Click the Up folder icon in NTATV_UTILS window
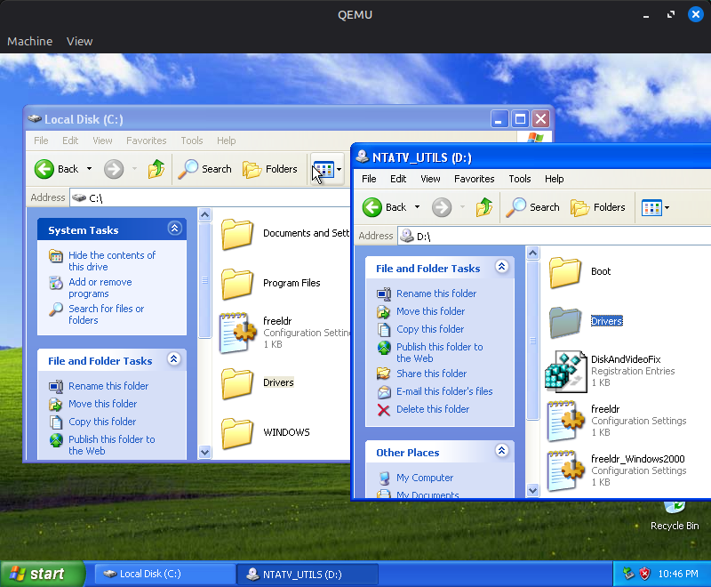This screenshot has width=711, height=587. click(484, 207)
